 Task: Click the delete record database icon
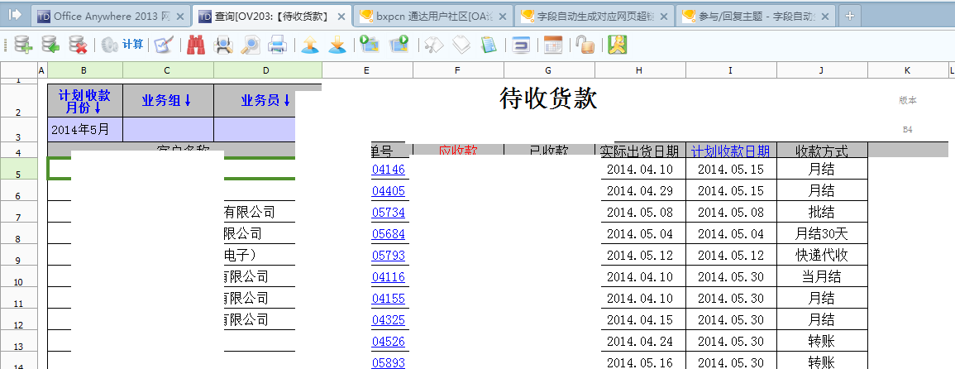pyautogui.click(x=78, y=44)
